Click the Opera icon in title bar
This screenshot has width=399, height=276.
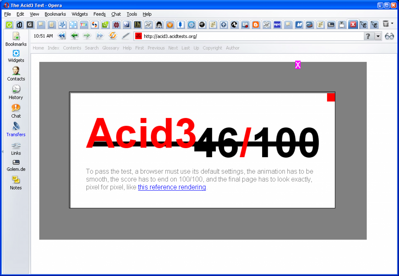tap(6, 5)
